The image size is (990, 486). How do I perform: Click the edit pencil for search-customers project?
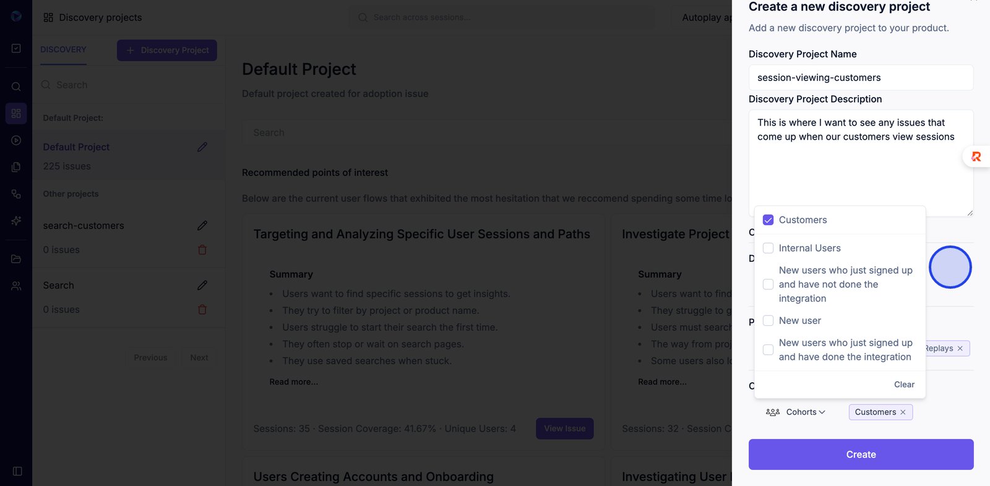[x=202, y=226]
